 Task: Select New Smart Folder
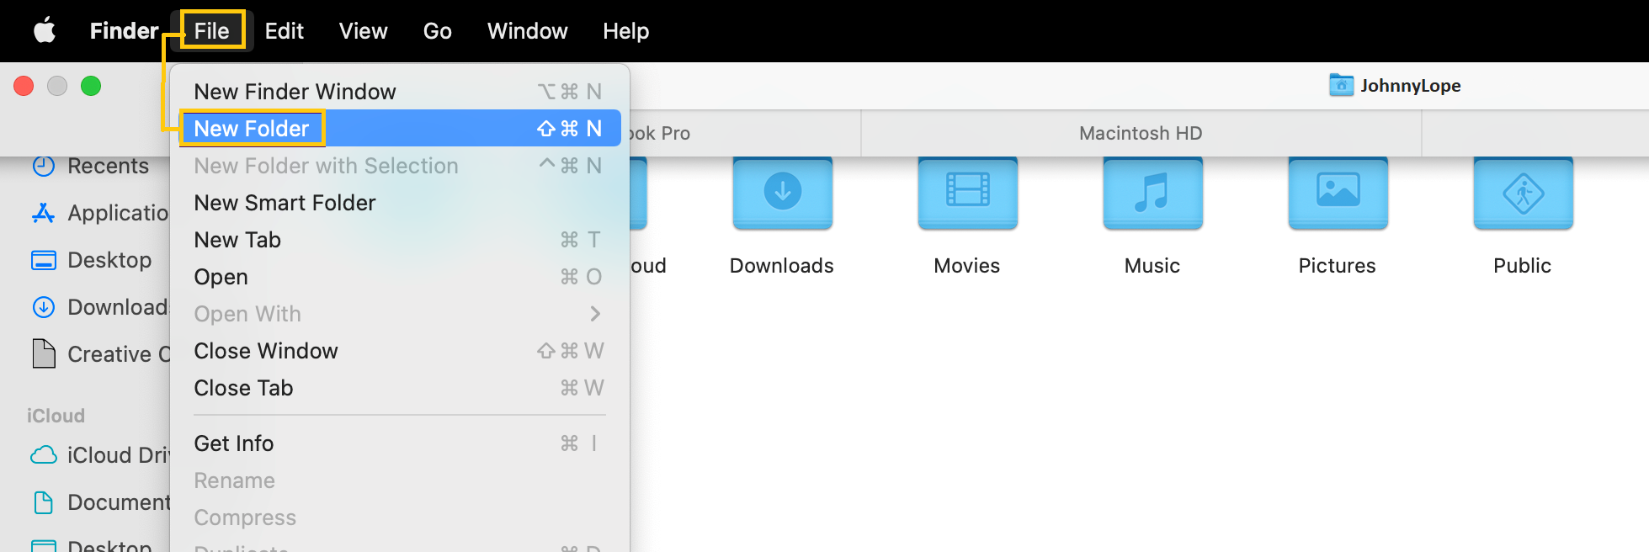pos(400,203)
